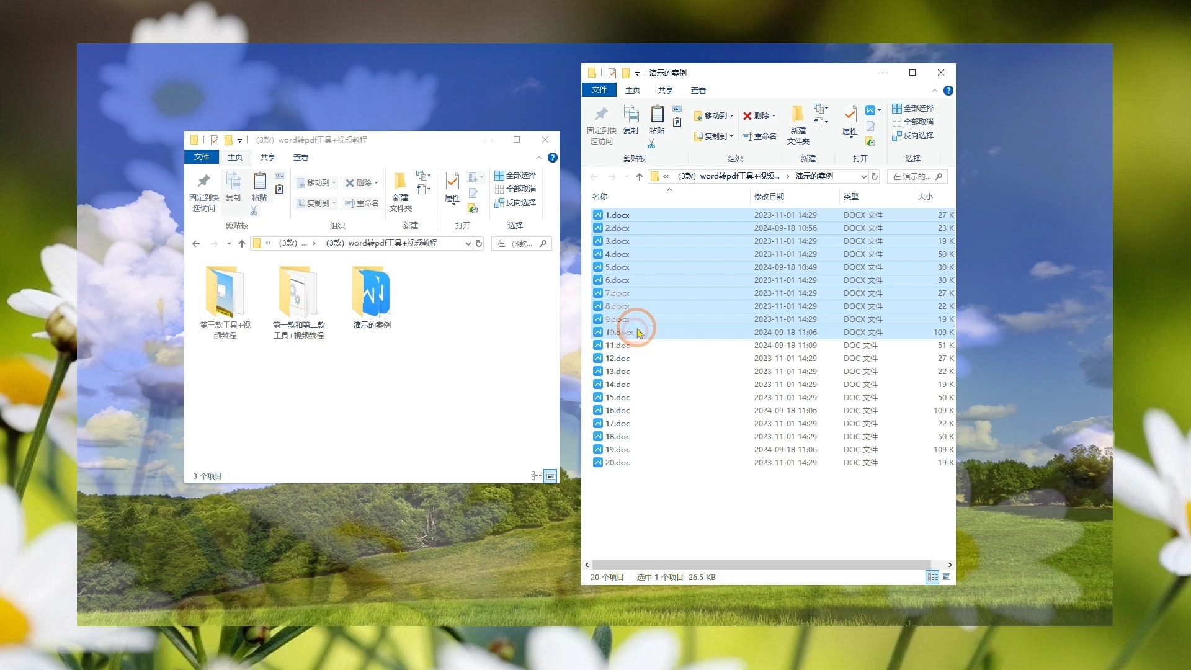Click Rename in right window ribbon
This screenshot has width=1191, height=670.
(760, 136)
